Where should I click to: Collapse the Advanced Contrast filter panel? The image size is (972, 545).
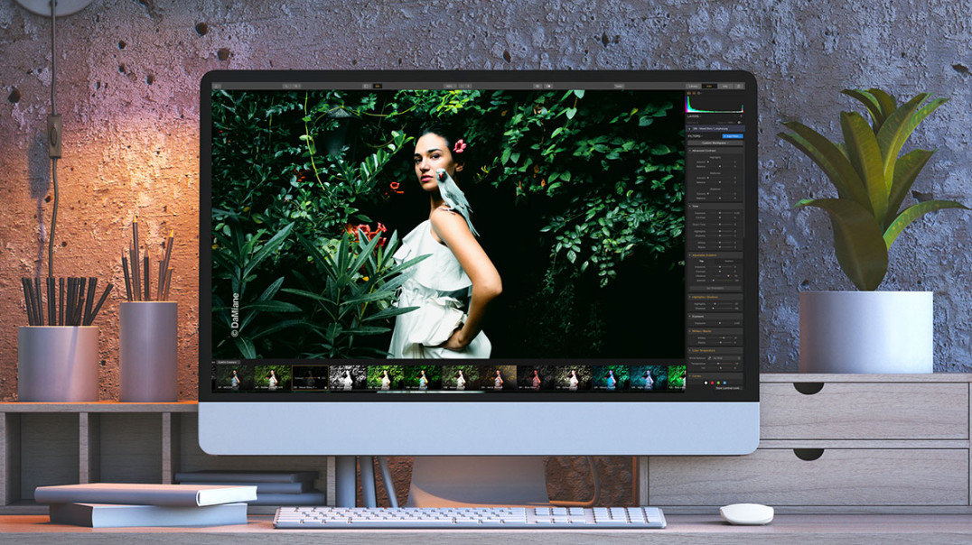click(x=690, y=151)
